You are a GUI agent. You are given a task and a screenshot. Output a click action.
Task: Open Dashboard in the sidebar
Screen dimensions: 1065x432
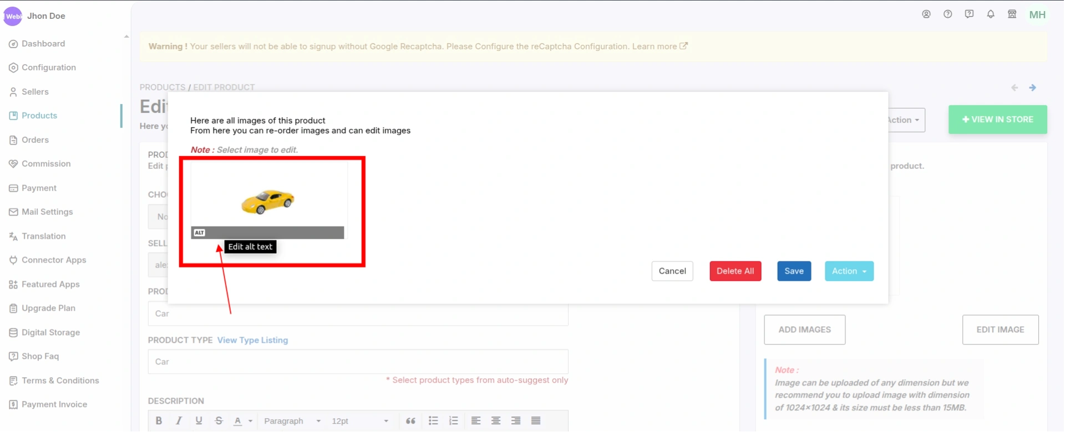tap(37, 44)
